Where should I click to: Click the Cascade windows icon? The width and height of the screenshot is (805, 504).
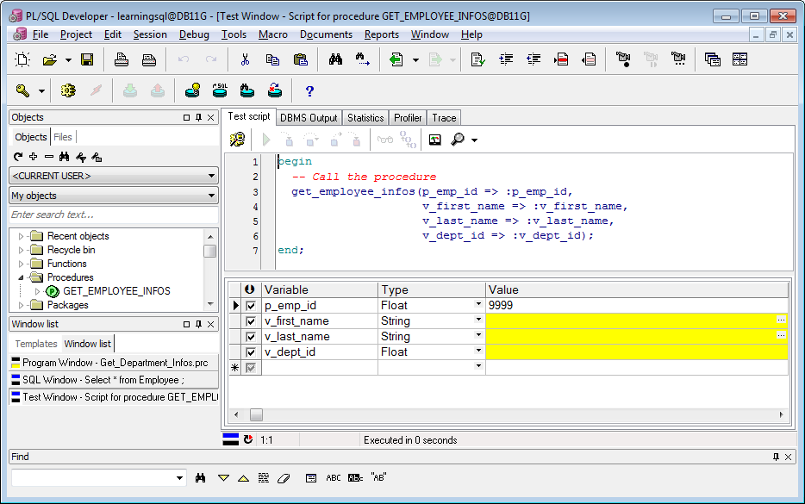tap(713, 59)
